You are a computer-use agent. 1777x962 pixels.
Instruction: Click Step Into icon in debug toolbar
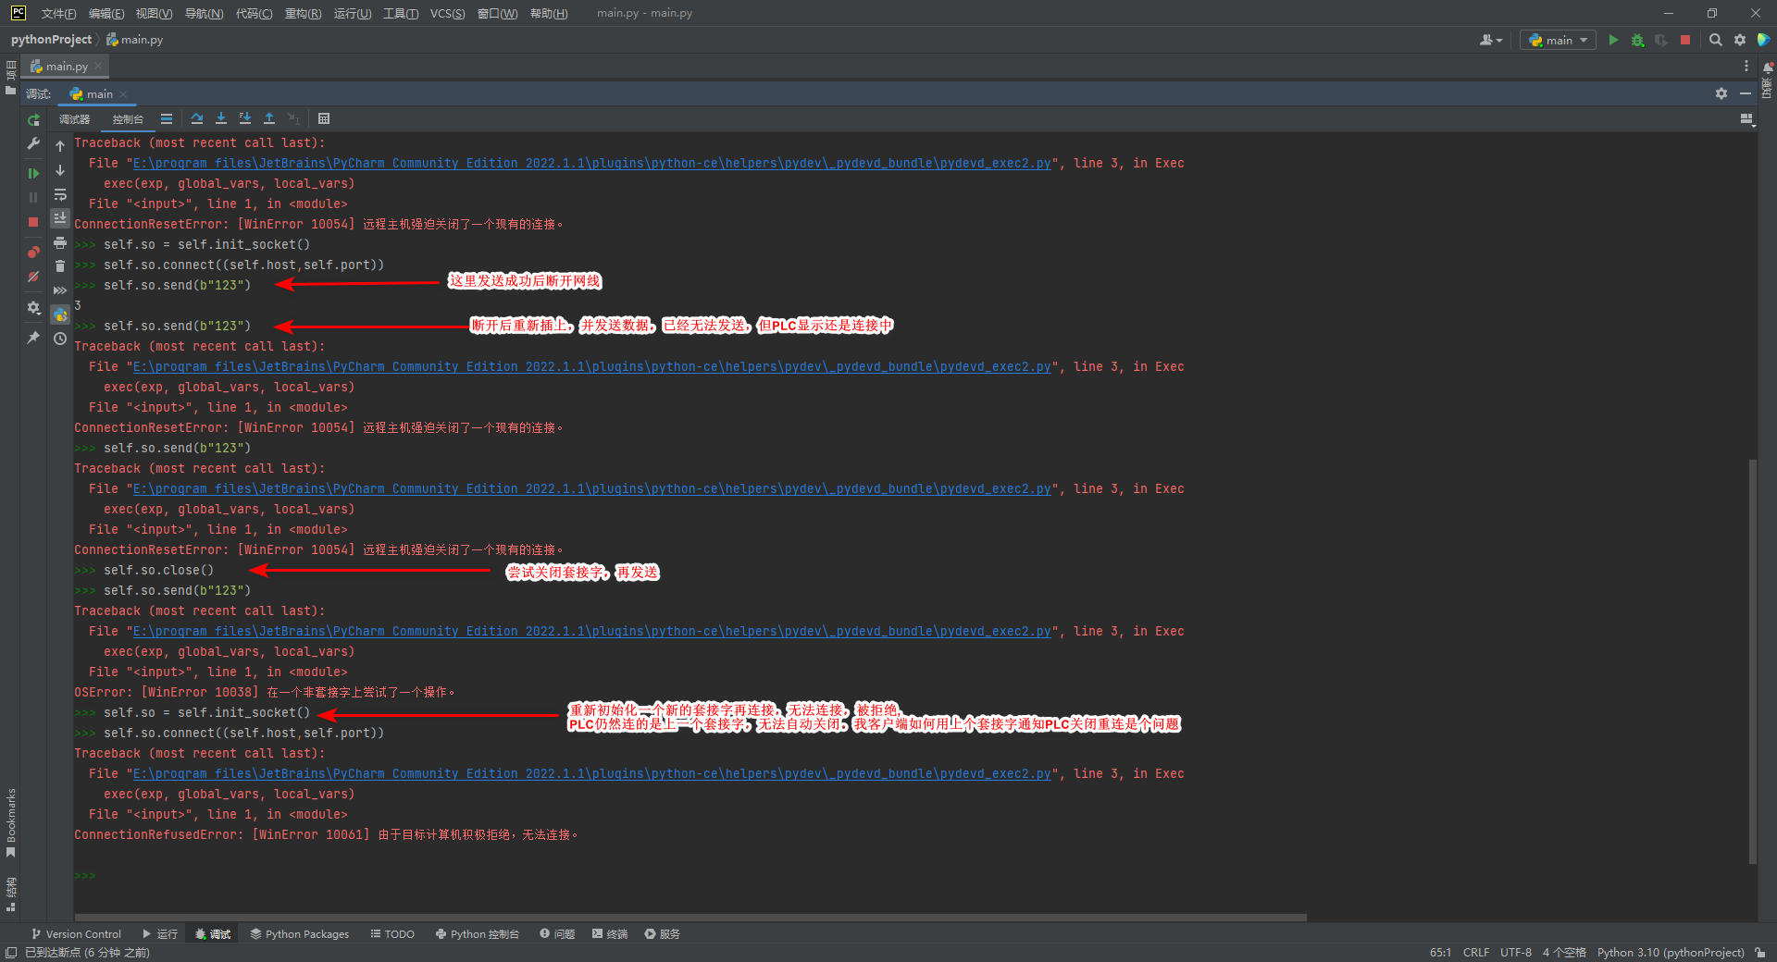click(x=221, y=118)
